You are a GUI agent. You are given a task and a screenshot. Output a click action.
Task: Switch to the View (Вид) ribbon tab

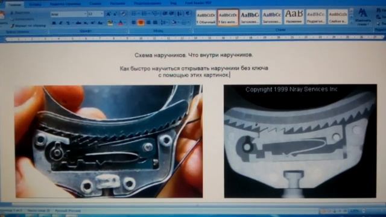click(x=173, y=3)
